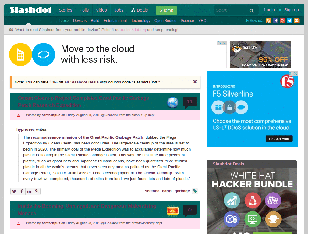Open samzenpus profile on Ocean Cleanup story

point(51,115)
